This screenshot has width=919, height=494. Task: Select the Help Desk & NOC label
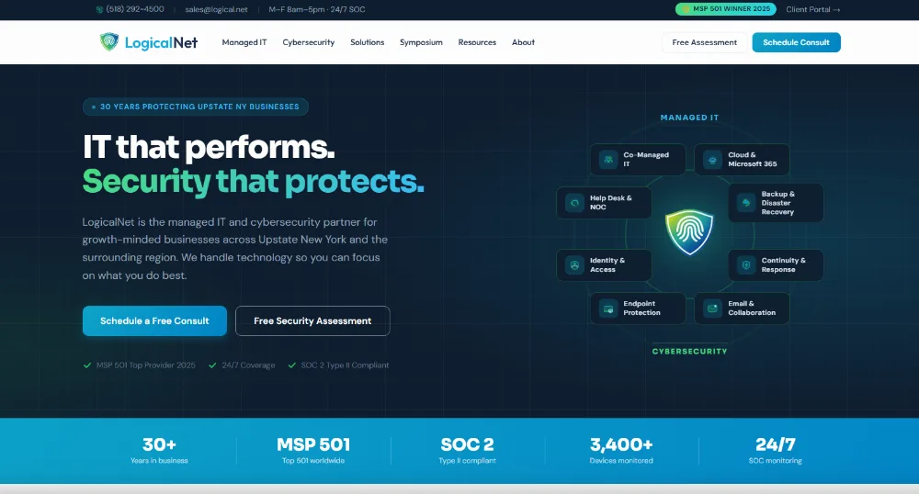611,203
